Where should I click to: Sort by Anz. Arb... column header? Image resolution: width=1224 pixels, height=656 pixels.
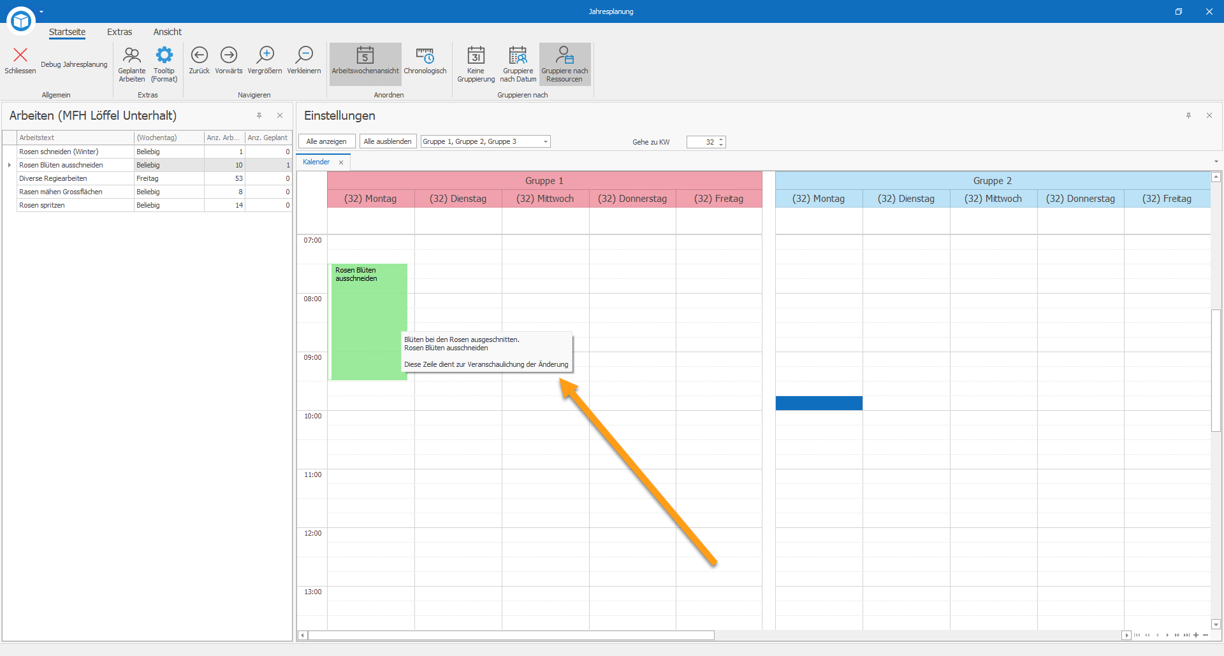(224, 138)
